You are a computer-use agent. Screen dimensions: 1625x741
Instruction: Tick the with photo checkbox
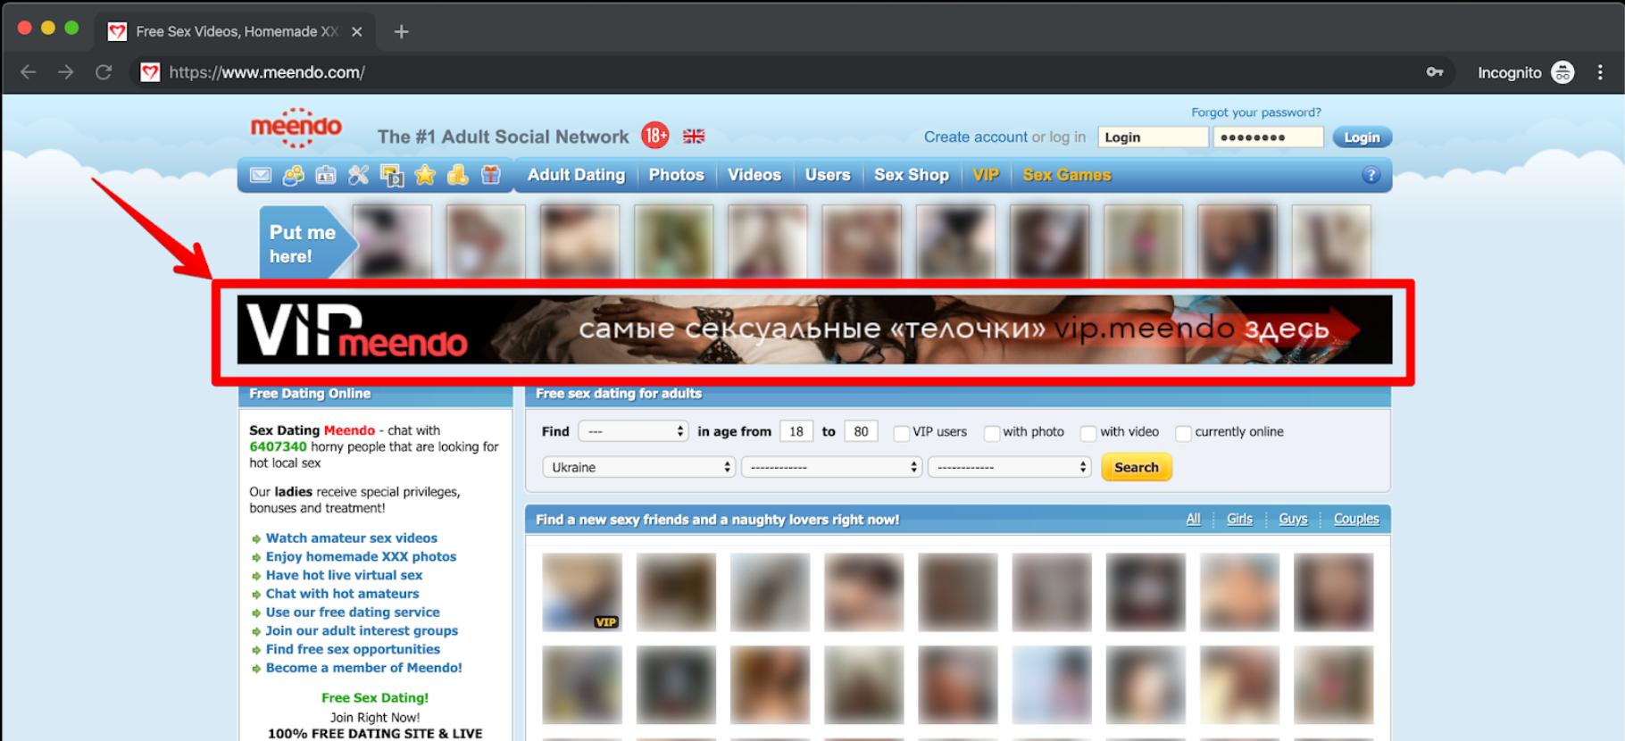click(992, 433)
